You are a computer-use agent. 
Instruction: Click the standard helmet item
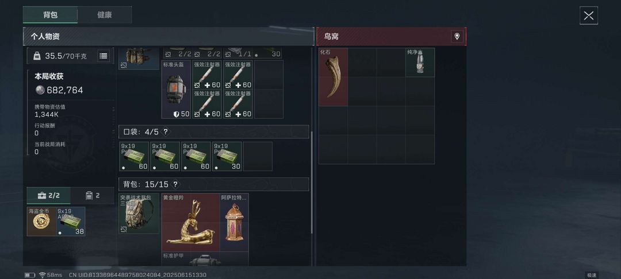[x=177, y=90]
